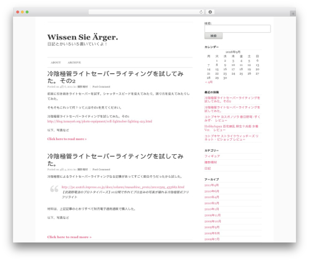This screenshot has width=309, height=261.
Task: Open the 撮影機材 category in sidebar list
Action: click(x=211, y=162)
